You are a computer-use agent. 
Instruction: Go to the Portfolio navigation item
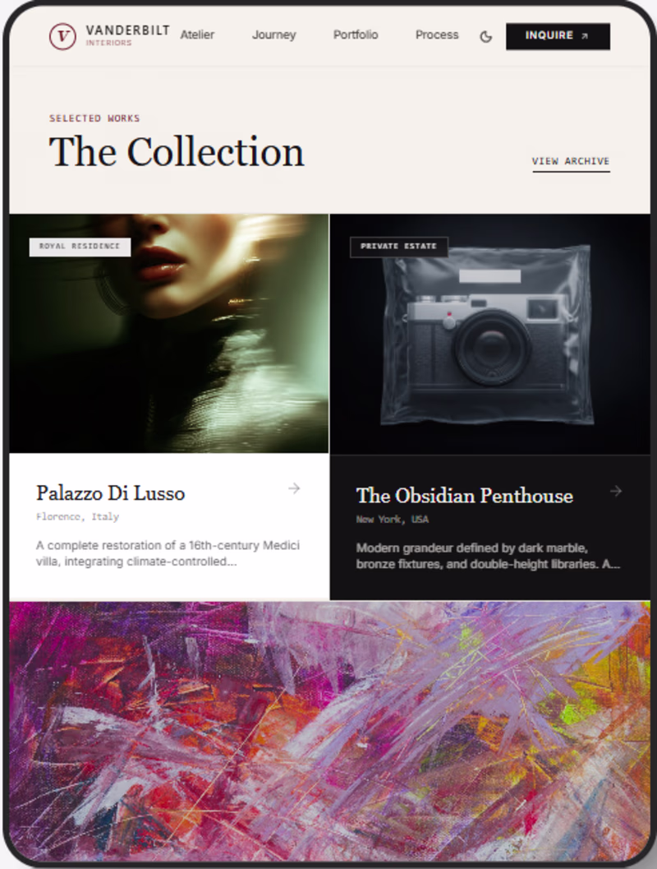(x=356, y=35)
